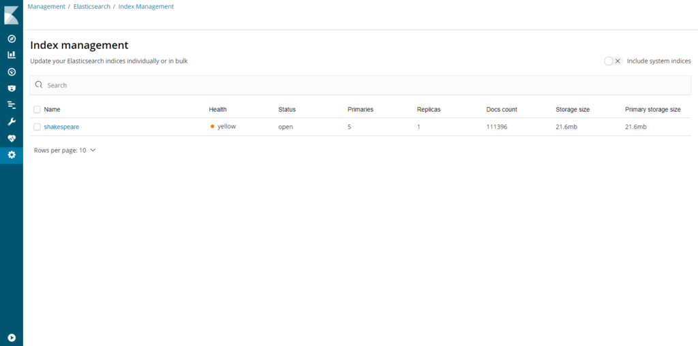Open Discover compass icon in sidebar

(x=12, y=39)
